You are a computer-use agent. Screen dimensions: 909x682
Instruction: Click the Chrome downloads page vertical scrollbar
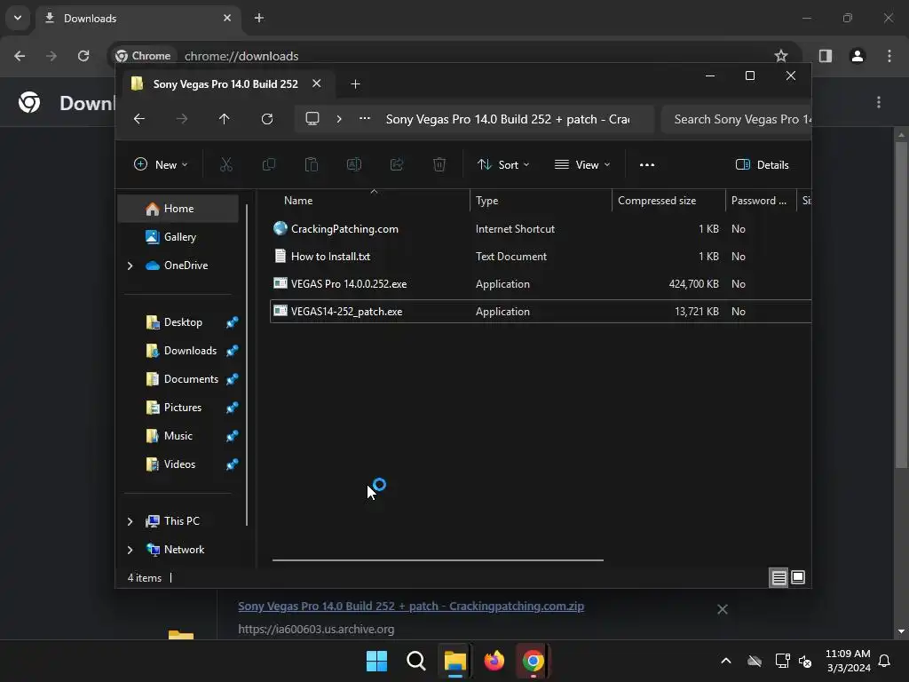tap(901, 304)
